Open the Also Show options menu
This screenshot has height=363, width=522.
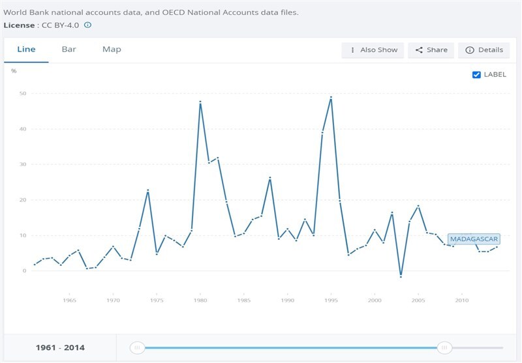pyautogui.click(x=373, y=50)
